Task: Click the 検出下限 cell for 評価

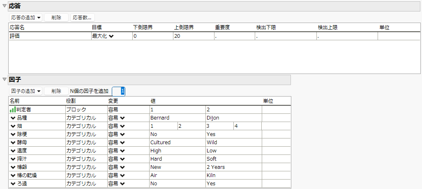Action: tap(286, 36)
